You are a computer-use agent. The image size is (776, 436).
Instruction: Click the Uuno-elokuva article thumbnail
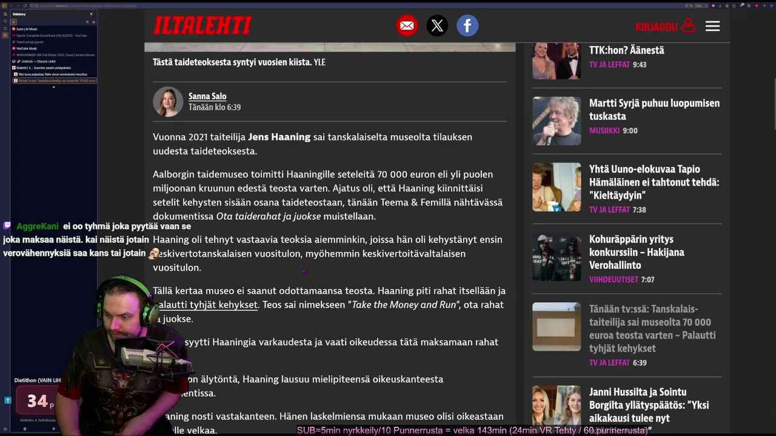pyautogui.click(x=557, y=187)
